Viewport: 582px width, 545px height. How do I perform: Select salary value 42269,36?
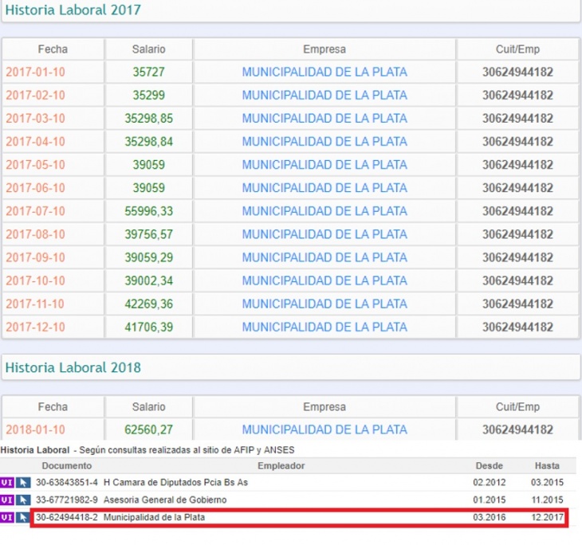[x=148, y=304]
